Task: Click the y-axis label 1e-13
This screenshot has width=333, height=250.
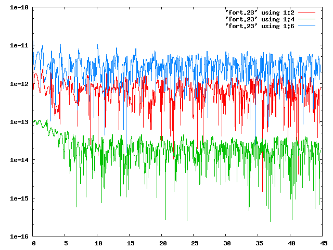Action: (x=19, y=122)
